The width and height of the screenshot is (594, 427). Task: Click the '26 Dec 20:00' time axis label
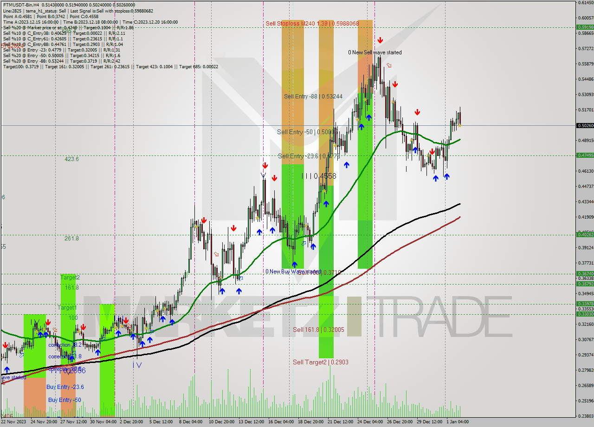(x=400, y=421)
